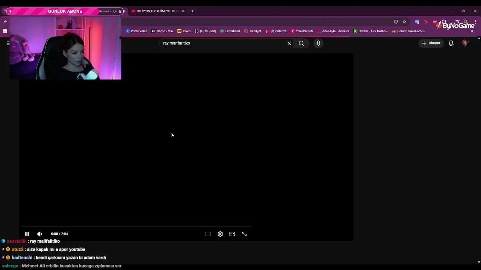The image size is (481, 270).
Task: Click the install app icon in address bar
Action: click(396, 22)
